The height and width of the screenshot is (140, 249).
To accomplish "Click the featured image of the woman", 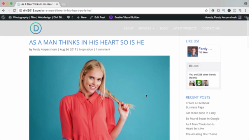I will tap(99, 98).
